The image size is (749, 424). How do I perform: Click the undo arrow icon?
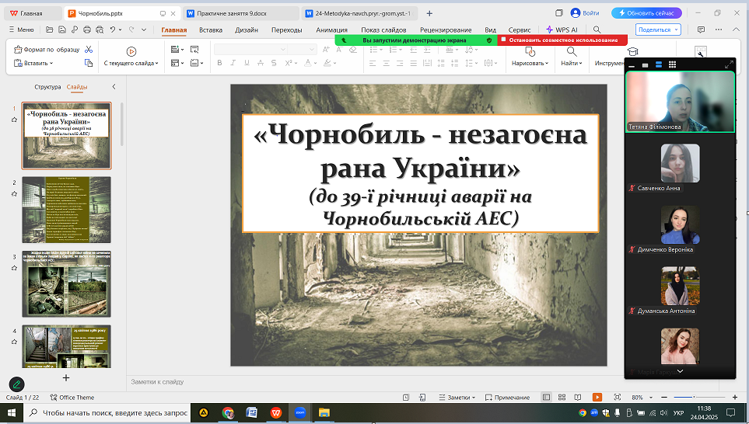point(113,30)
